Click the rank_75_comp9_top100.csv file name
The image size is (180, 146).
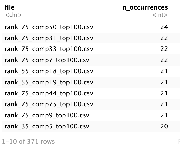point(47,115)
